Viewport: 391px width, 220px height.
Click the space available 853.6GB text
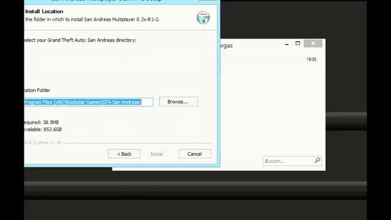[x=43, y=130]
